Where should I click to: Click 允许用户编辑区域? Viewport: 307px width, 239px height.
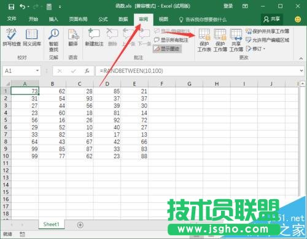267,40
